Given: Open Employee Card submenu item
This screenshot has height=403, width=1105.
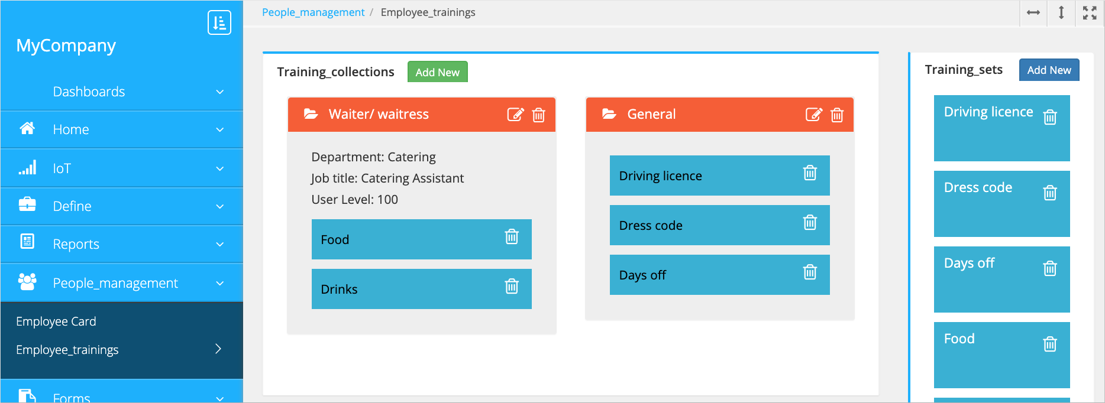Looking at the screenshot, I should [56, 321].
